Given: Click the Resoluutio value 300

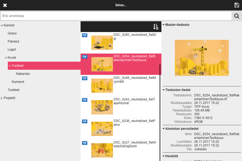Looking at the screenshot, I should click(197, 114).
